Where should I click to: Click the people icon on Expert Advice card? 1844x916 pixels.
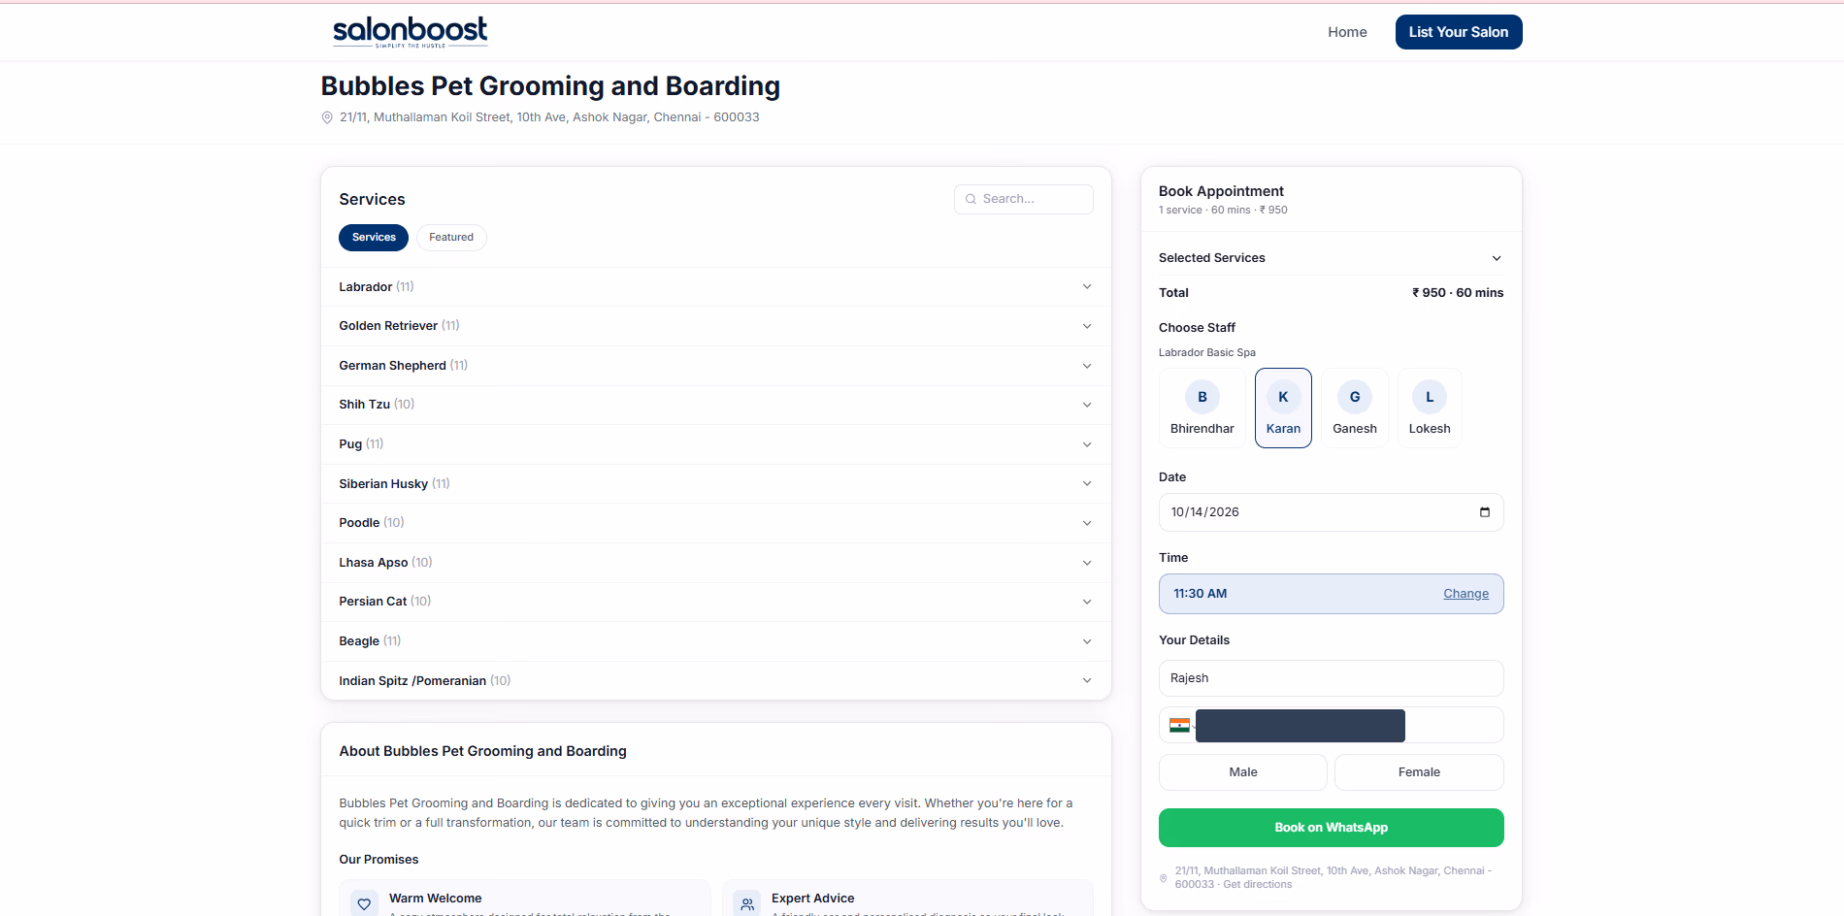point(747,903)
